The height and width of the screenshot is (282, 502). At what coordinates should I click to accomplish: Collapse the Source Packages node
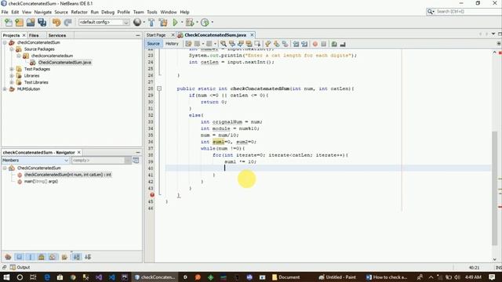(x=12, y=49)
